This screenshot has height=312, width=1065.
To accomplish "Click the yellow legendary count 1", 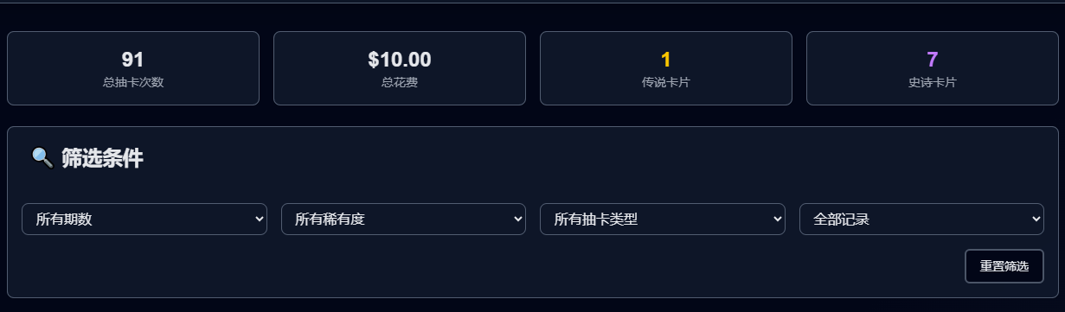I will tap(666, 60).
